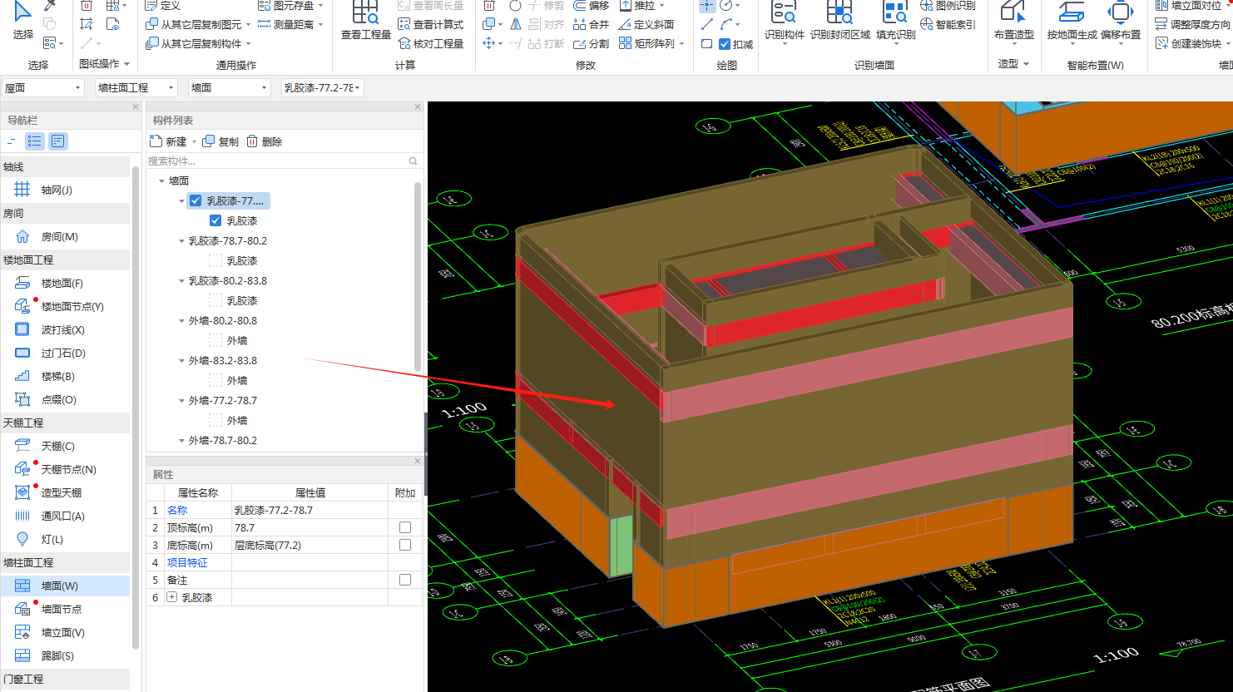Click the 填充识别 icon
Viewport: 1233px width, 692px height.
[895, 12]
